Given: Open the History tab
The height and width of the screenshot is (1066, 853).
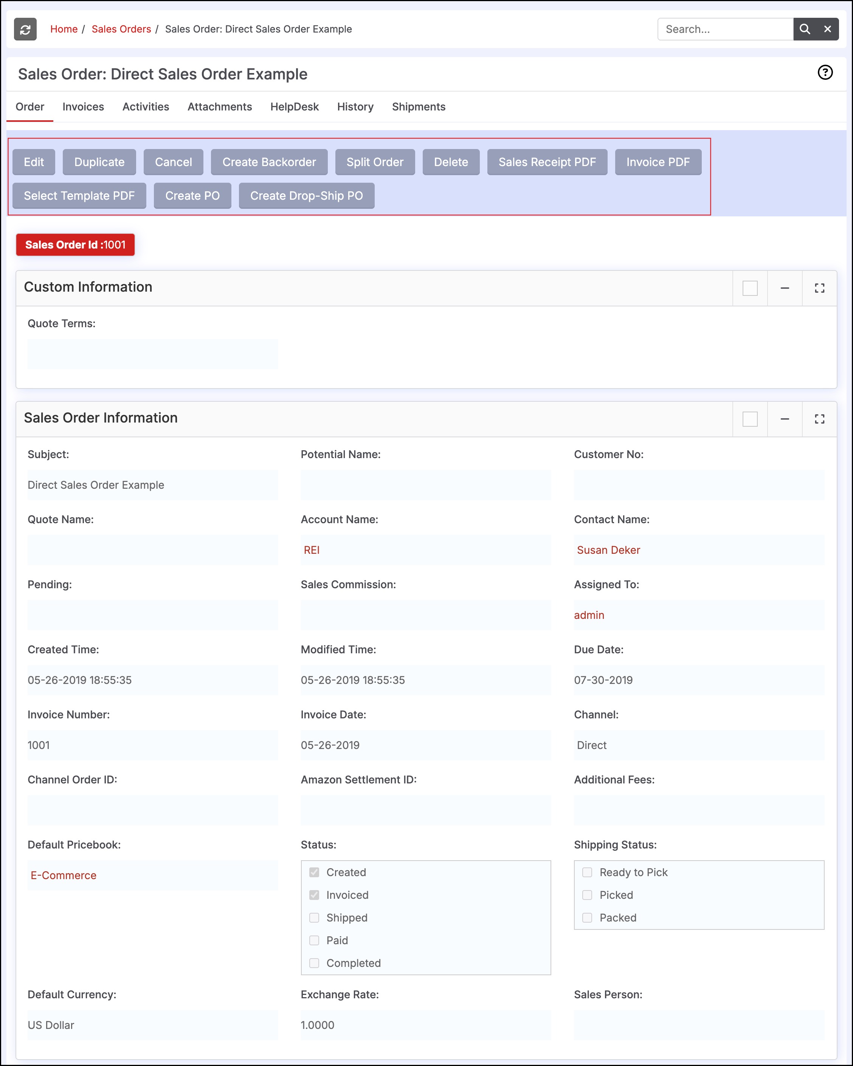Looking at the screenshot, I should pos(355,107).
